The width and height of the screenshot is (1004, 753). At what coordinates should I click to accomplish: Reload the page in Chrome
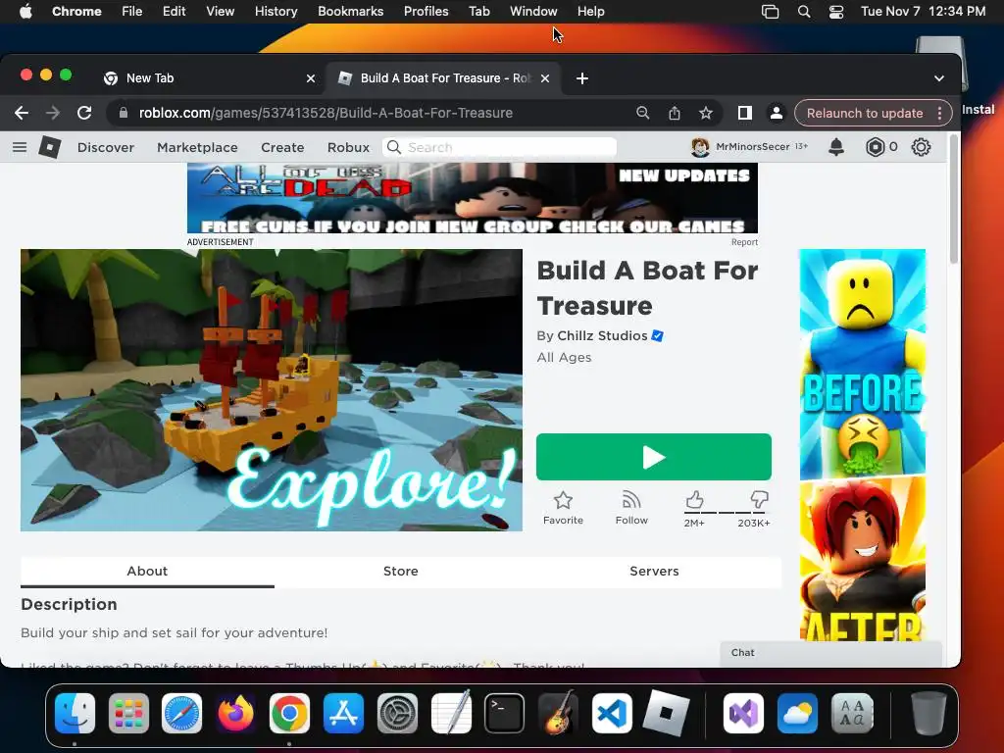[x=84, y=113]
